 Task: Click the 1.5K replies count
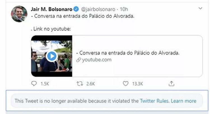[45, 84]
